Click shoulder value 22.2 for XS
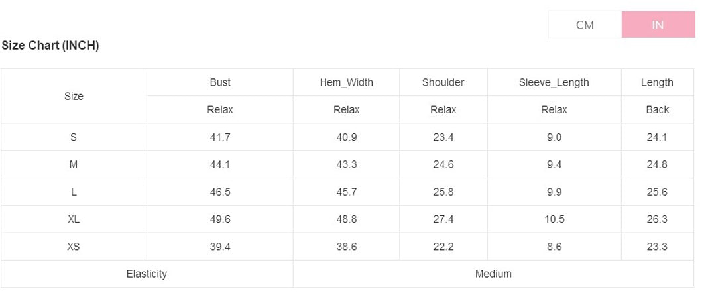This screenshot has height=299, width=706. [443, 247]
